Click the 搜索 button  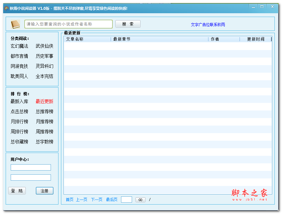[128, 24]
